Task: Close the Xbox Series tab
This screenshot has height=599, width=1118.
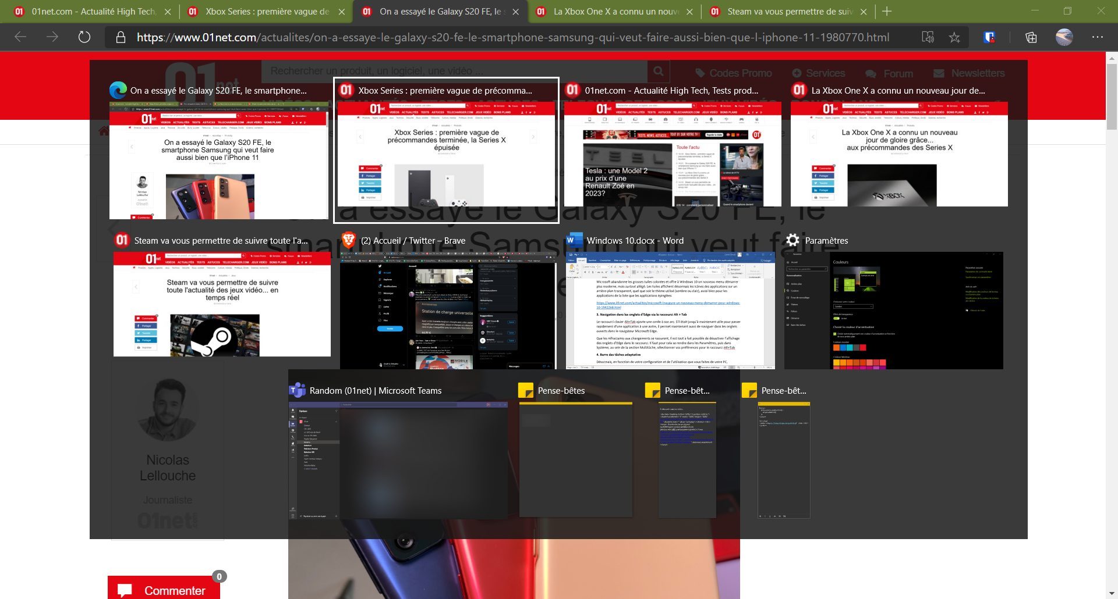Action: tap(342, 12)
